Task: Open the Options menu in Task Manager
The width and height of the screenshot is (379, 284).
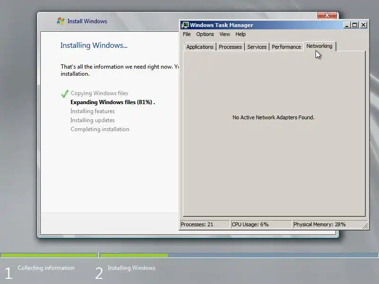Action: click(x=205, y=34)
